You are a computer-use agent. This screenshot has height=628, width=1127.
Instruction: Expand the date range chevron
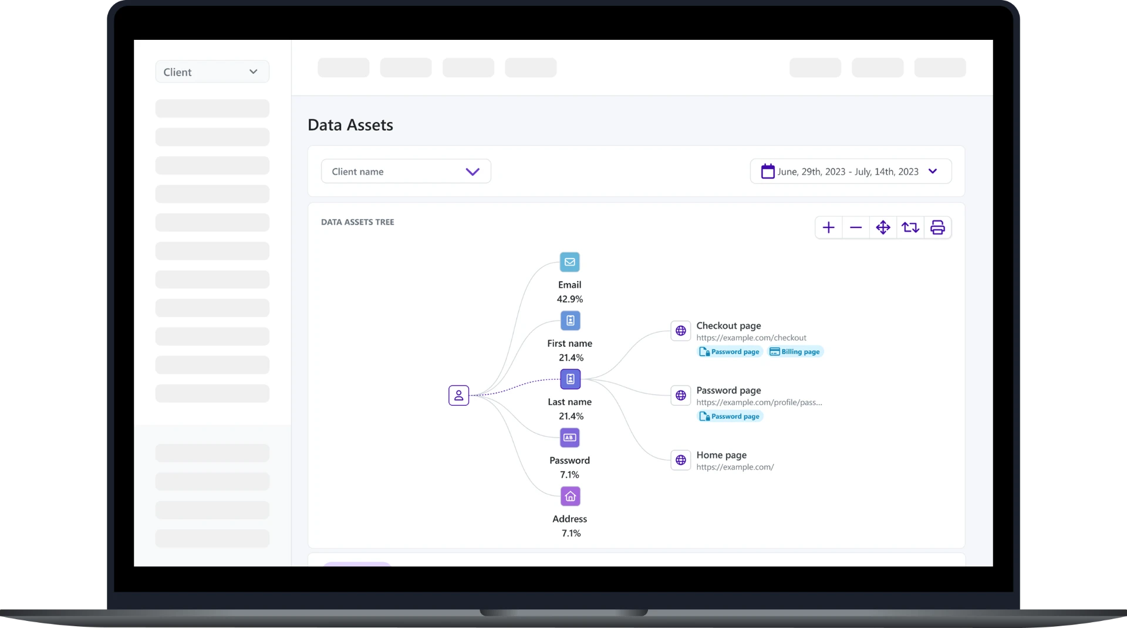933,171
